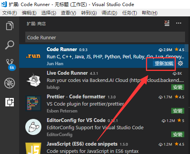Click the JavaScript ES6 snippets JS logo

click(x=33, y=148)
